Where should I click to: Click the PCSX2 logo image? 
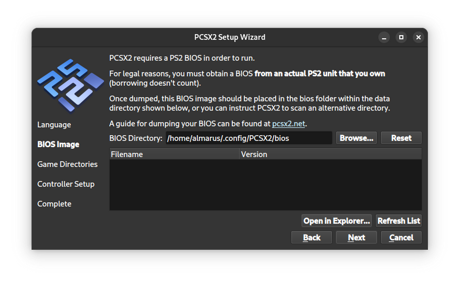(x=70, y=85)
